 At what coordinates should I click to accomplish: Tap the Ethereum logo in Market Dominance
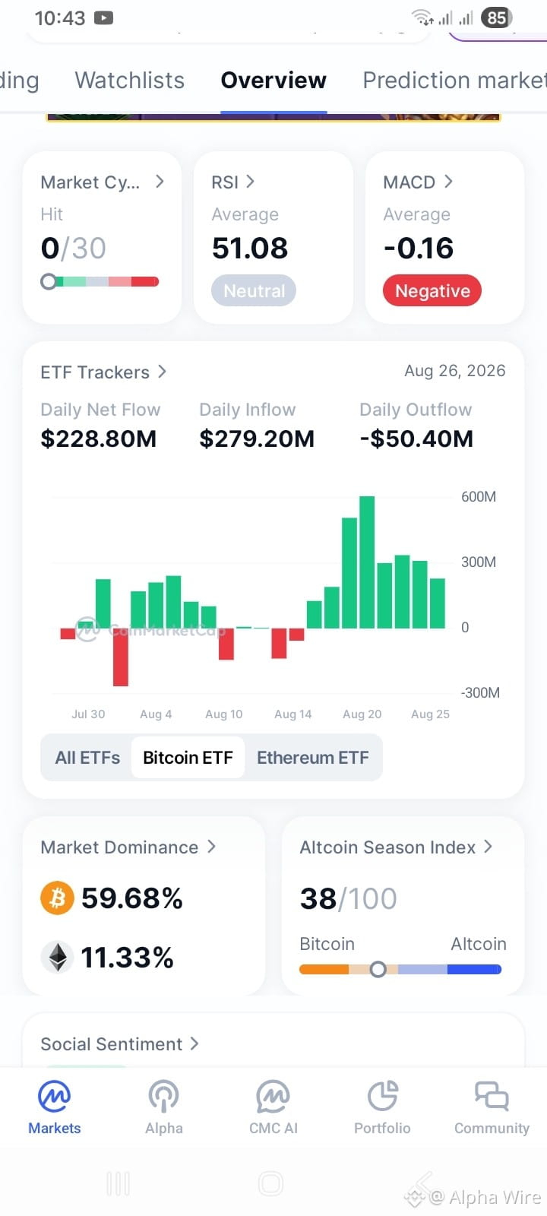pos(57,958)
